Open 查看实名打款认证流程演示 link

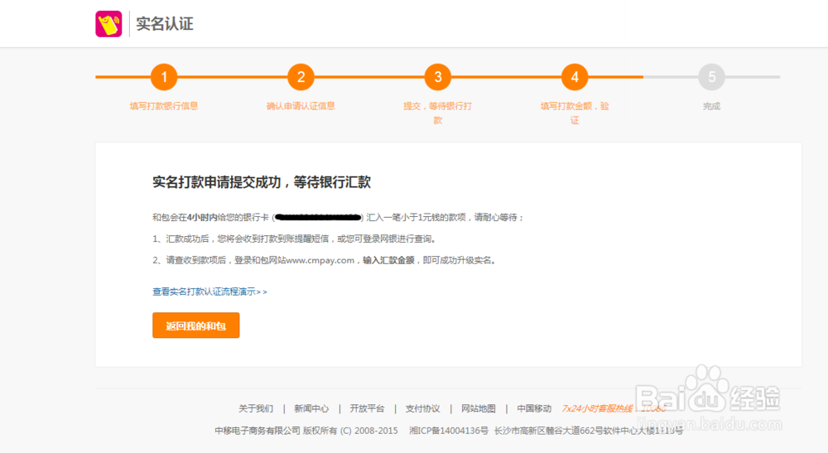pos(209,292)
